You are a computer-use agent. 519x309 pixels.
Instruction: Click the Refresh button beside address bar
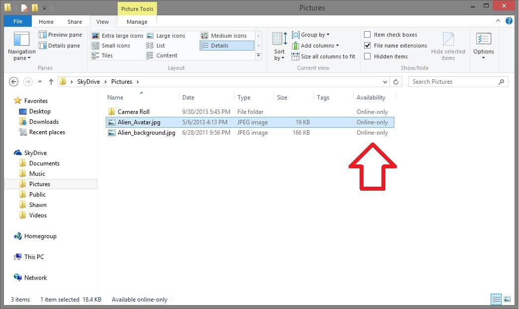[396, 82]
